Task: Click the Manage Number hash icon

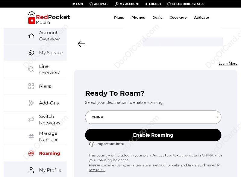Action: click(x=31, y=137)
